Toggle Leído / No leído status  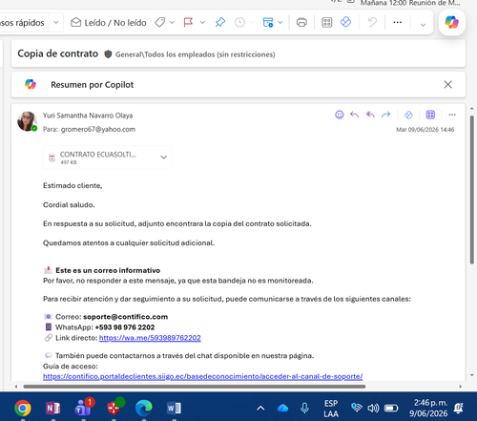[x=109, y=23]
